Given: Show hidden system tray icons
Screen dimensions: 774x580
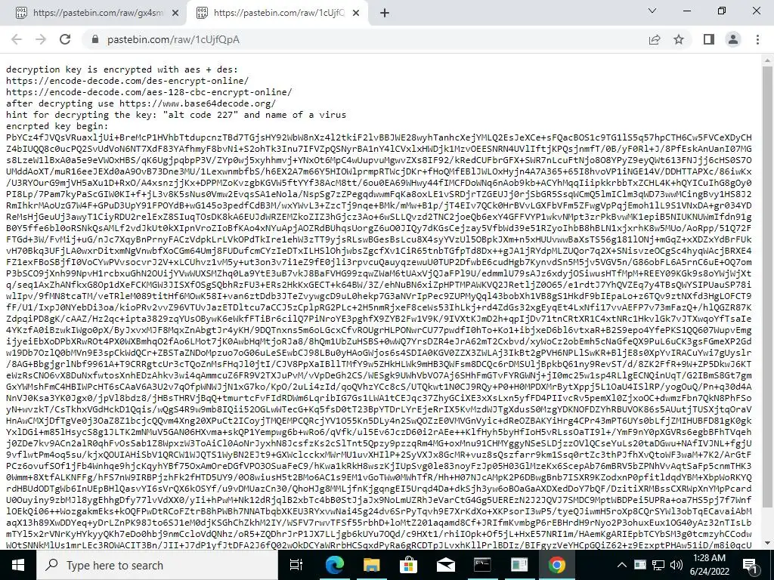Looking at the screenshot, I should pos(622,565).
